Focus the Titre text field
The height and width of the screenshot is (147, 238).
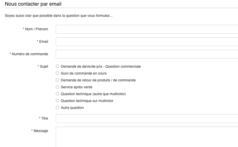[147, 119]
